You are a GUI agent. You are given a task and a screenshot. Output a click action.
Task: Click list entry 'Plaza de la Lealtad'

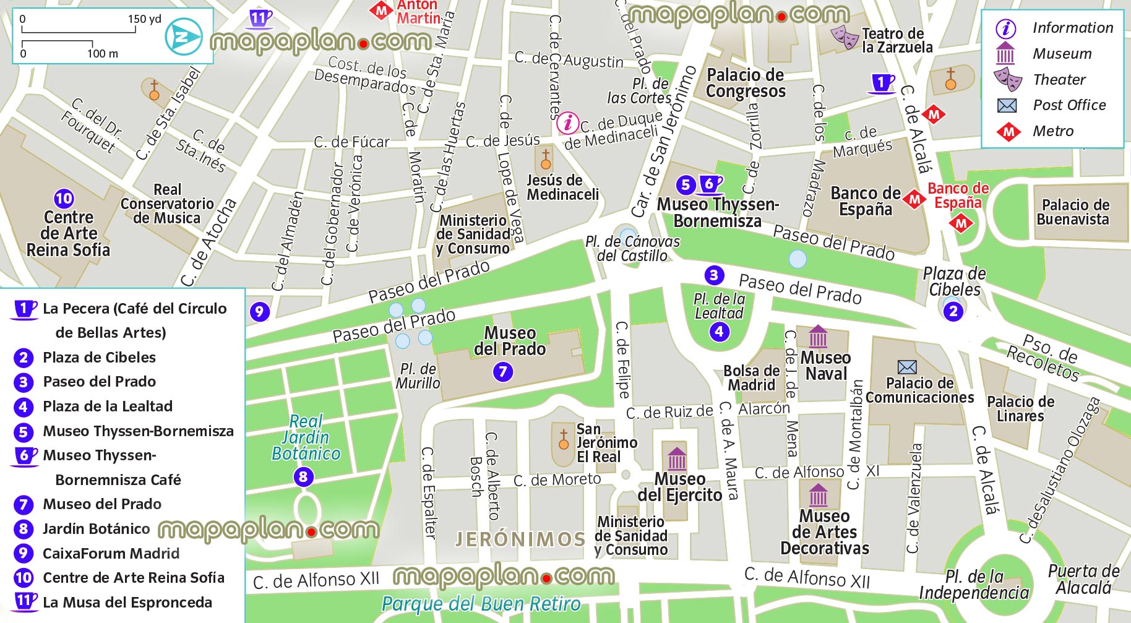[108, 406]
